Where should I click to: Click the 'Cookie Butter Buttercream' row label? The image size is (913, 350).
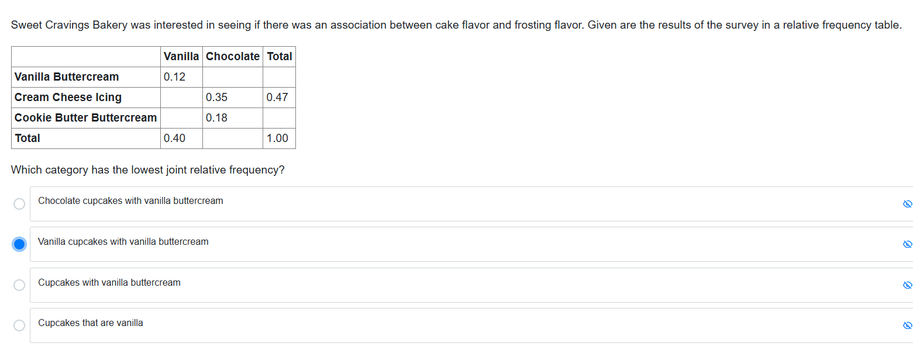click(85, 118)
